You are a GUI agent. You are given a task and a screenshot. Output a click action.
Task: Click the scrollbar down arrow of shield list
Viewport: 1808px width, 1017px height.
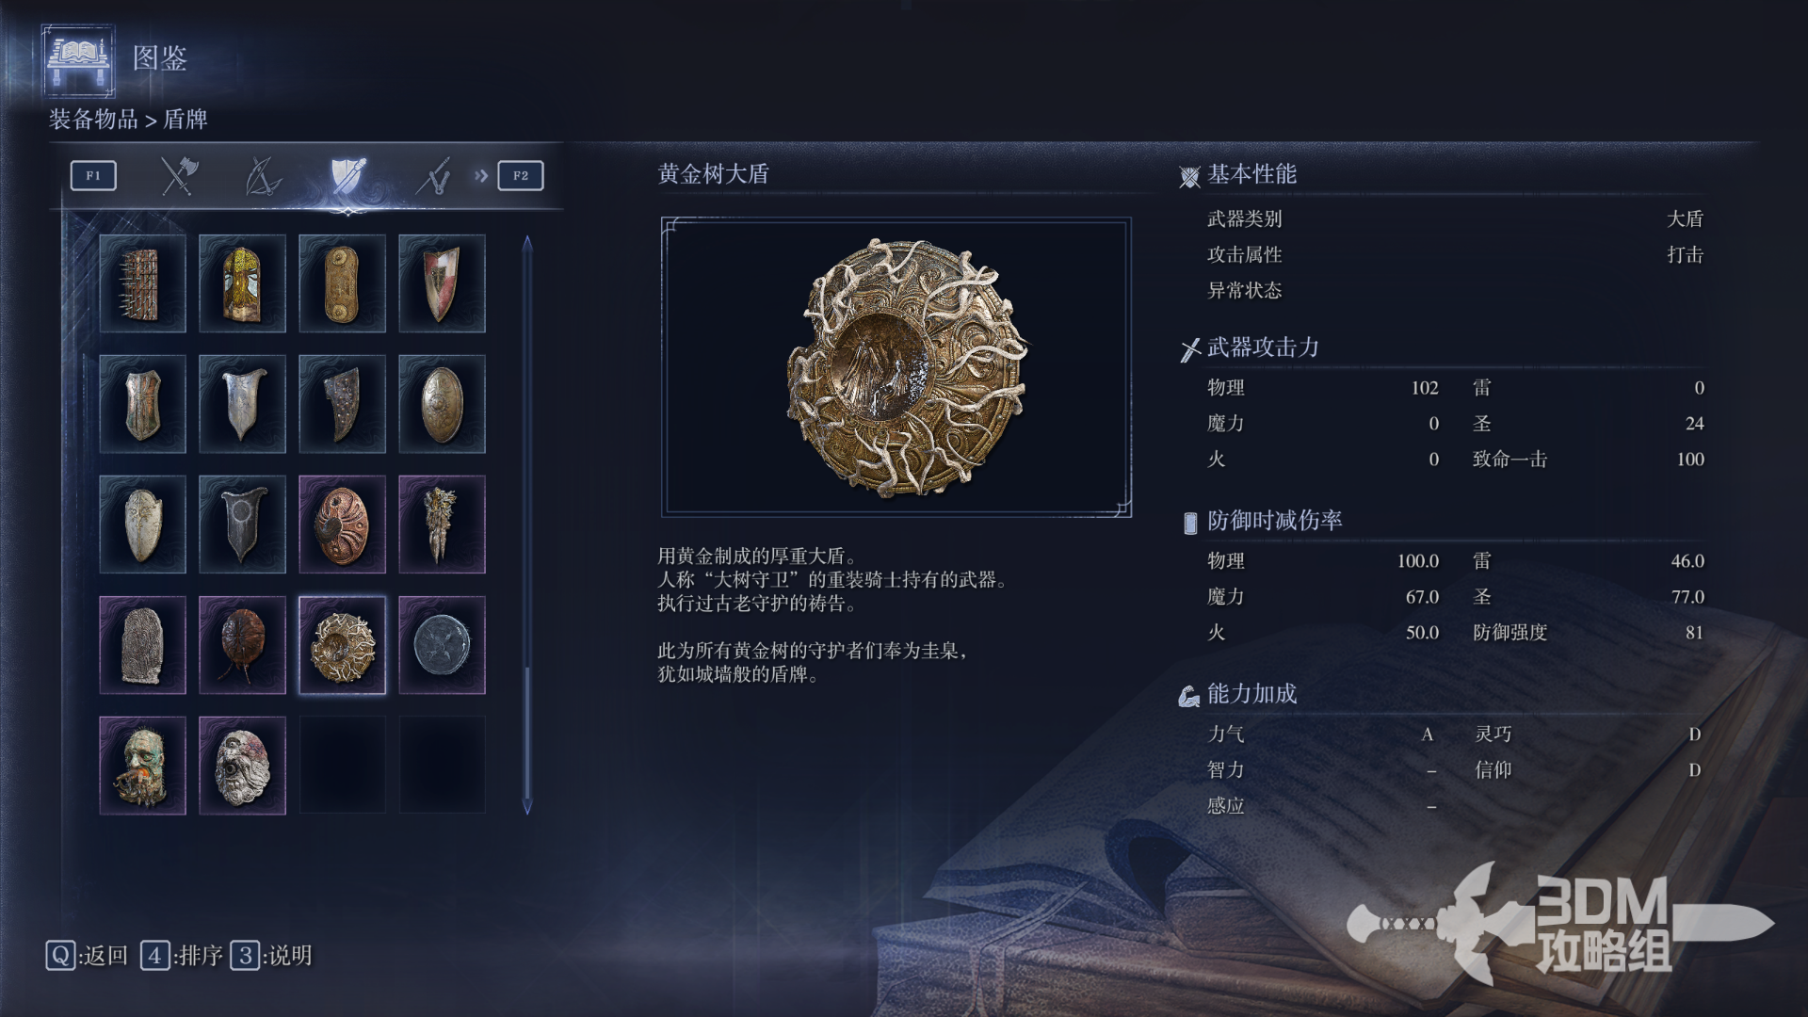[527, 807]
